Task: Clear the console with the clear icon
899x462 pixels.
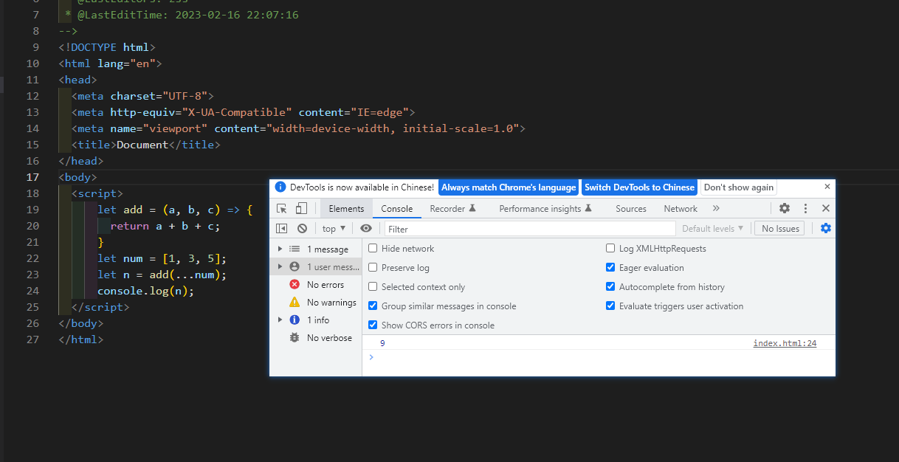Action: [302, 229]
